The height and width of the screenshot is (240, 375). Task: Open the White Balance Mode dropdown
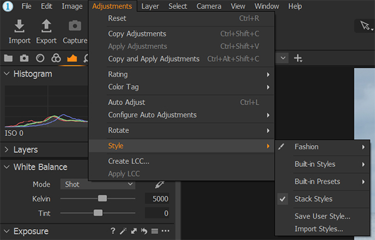point(97,184)
